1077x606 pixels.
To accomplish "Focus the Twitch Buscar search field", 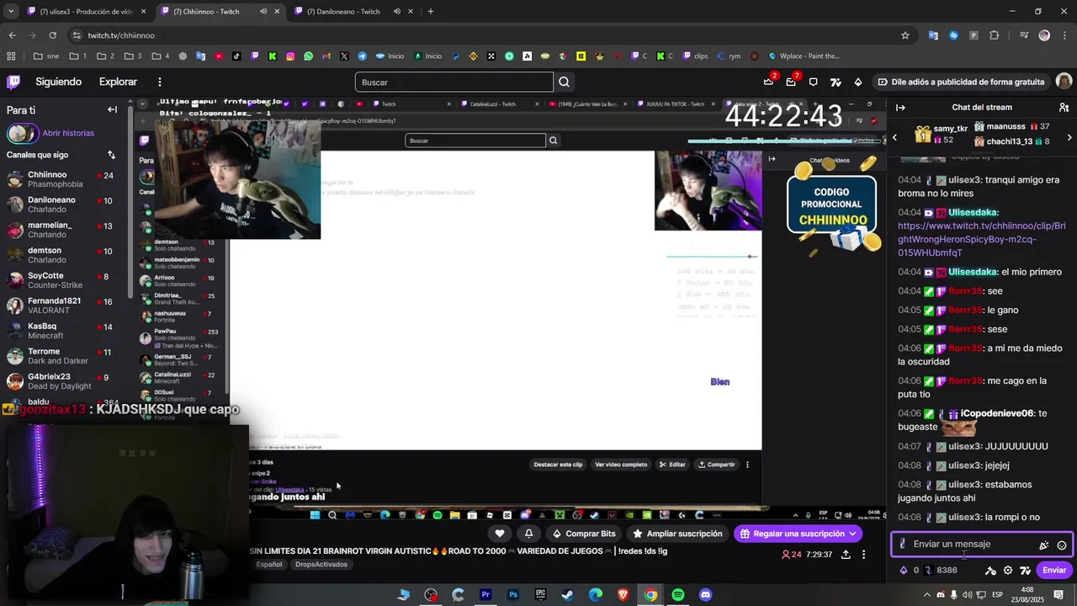I will (x=454, y=82).
